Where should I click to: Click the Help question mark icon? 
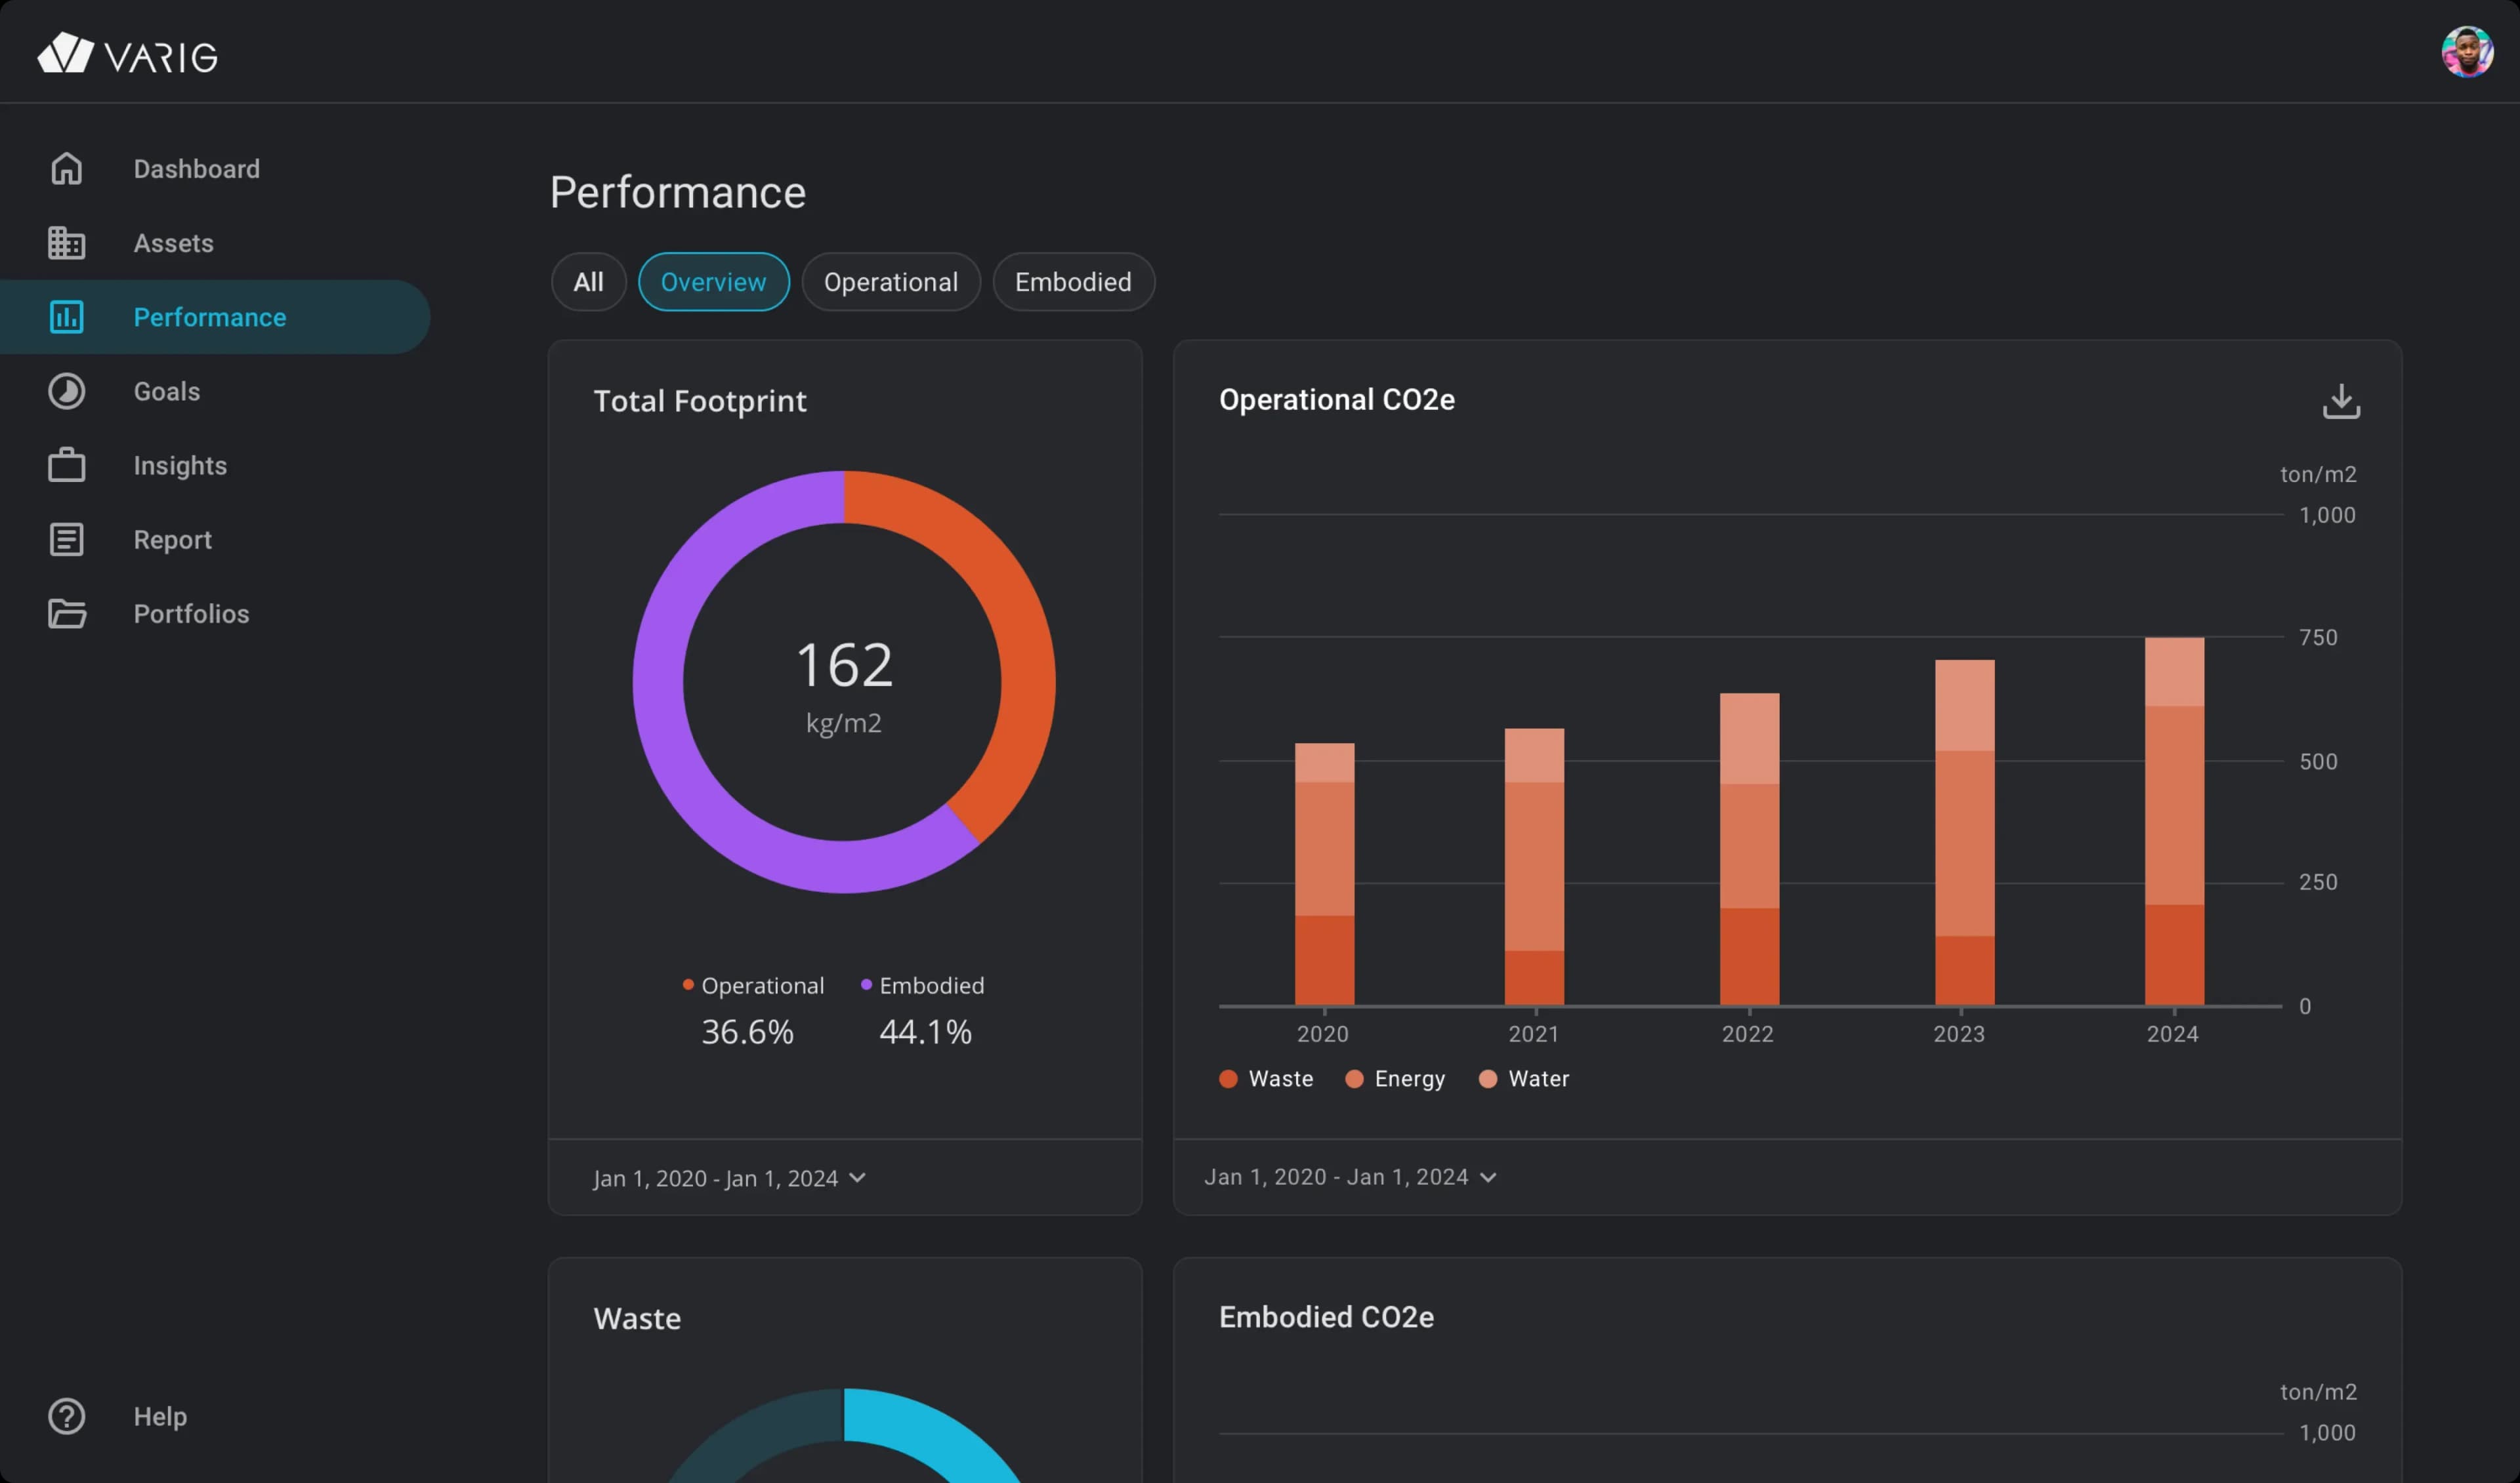(66, 1416)
